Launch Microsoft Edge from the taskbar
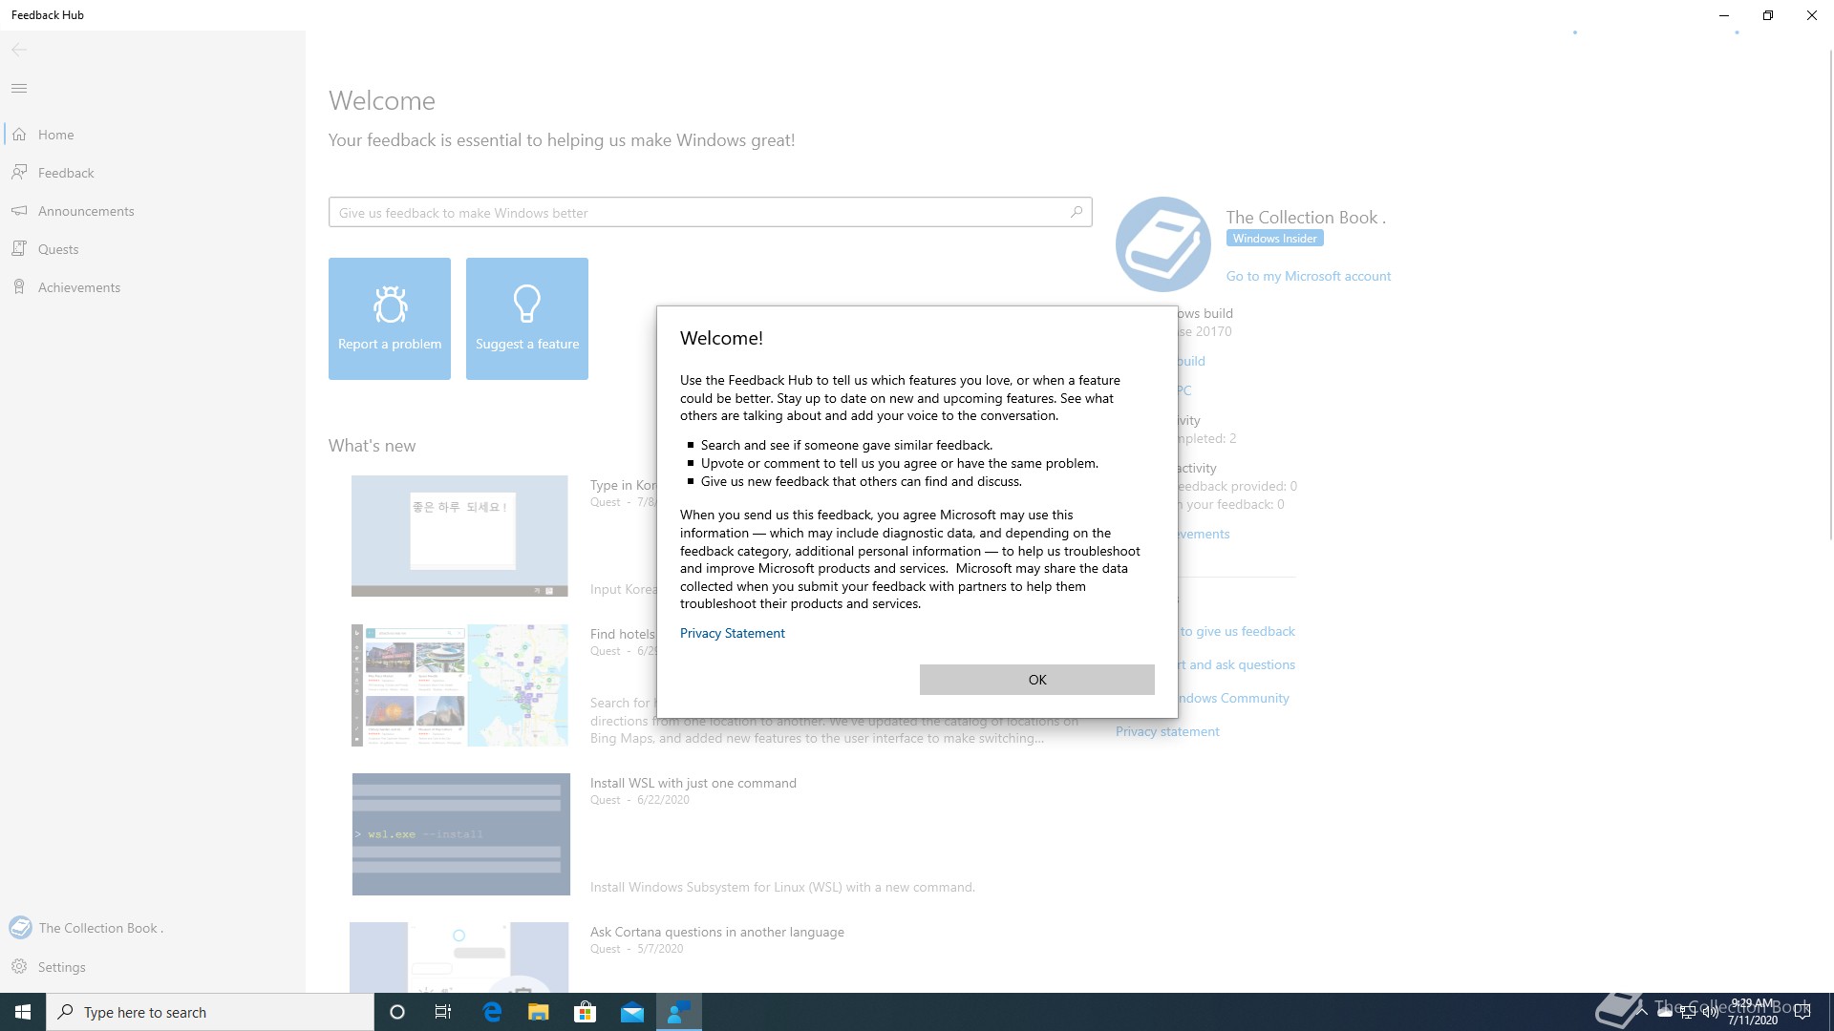 (492, 1012)
